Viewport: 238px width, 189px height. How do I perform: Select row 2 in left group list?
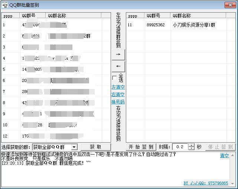click(x=56, y=36)
